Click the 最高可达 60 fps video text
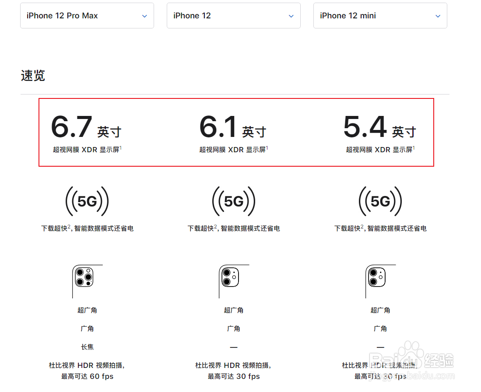Screen dimensions: 481x392 87,376
